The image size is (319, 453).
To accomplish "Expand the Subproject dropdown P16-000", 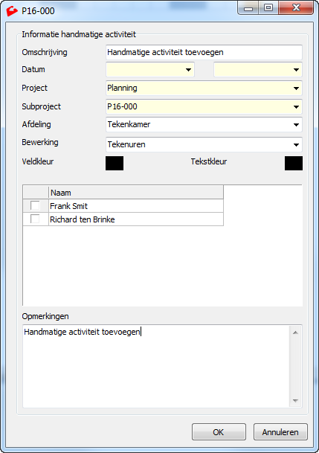I will point(204,106).
